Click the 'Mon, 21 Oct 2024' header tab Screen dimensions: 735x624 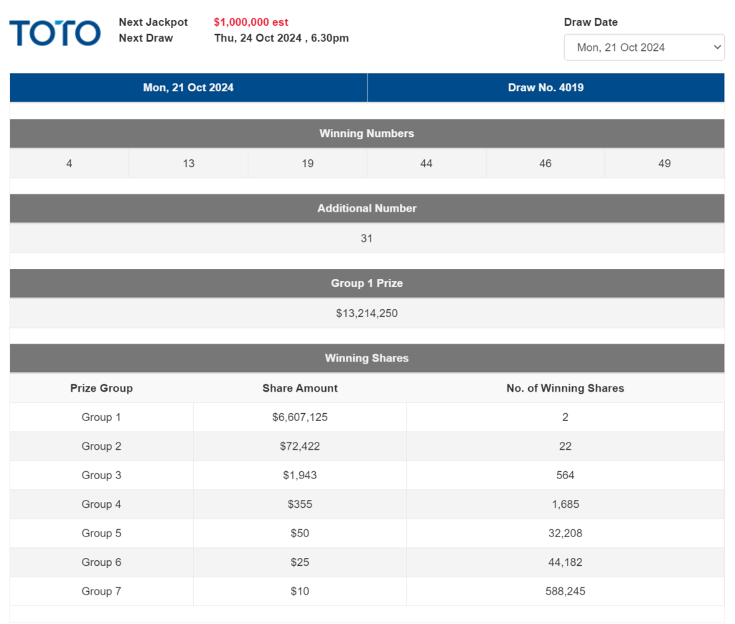pyautogui.click(x=187, y=87)
